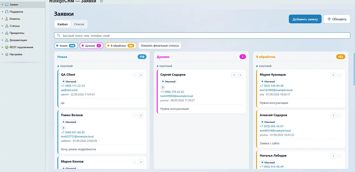Image resolution: width=355 pixels, height=172 pixels.
Task: Email test46814@example.local
Action: (275, 130)
